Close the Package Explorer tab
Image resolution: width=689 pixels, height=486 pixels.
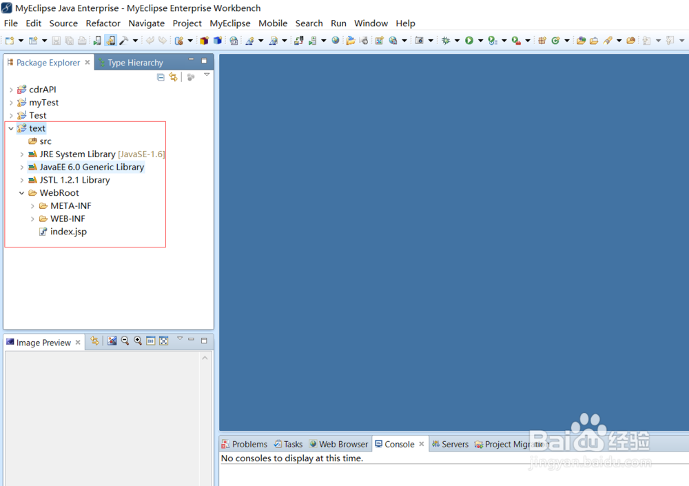88,63
